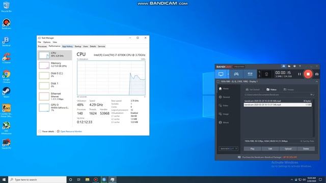Switch to Users tab in Task Manager
Viewport: 326px width, 183px height.
pyautogui.click(x=86, y=46)
